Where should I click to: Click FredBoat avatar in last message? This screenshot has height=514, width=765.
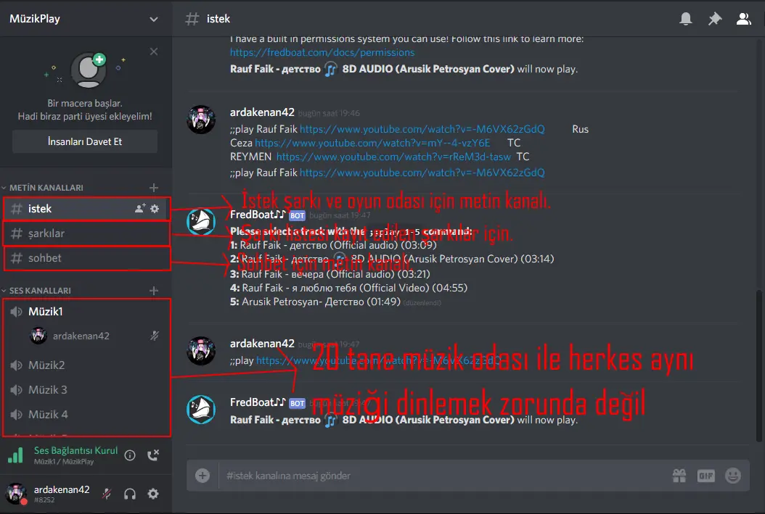[x=200, y=410]
